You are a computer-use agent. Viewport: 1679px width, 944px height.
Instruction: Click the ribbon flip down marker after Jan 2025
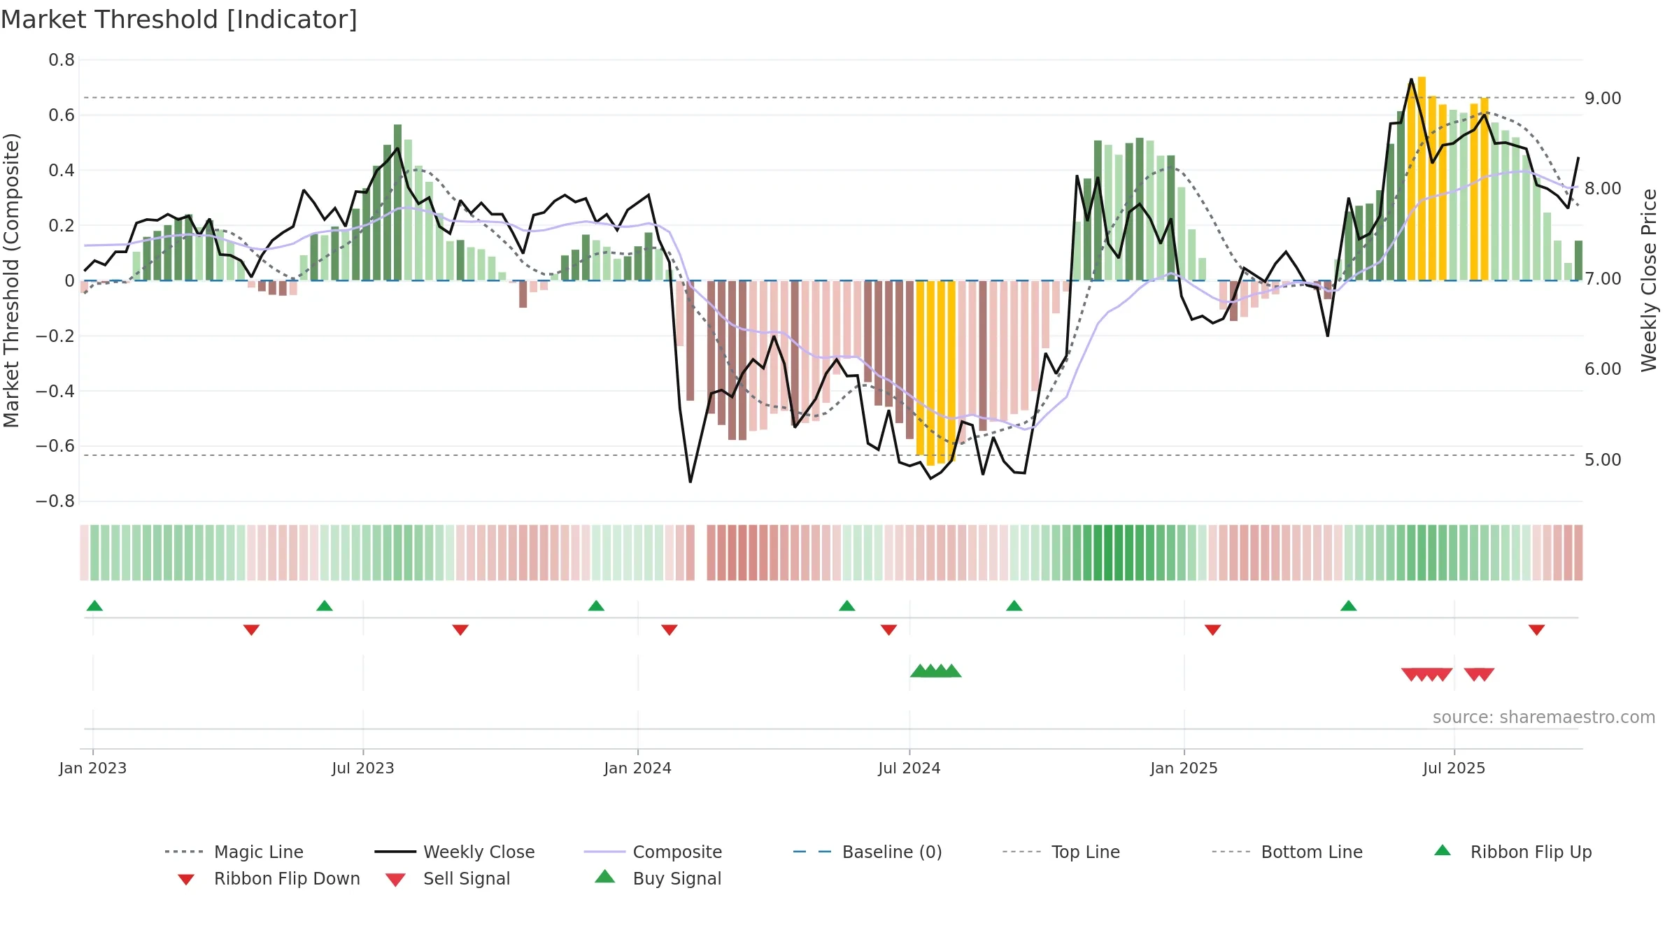1213,630
